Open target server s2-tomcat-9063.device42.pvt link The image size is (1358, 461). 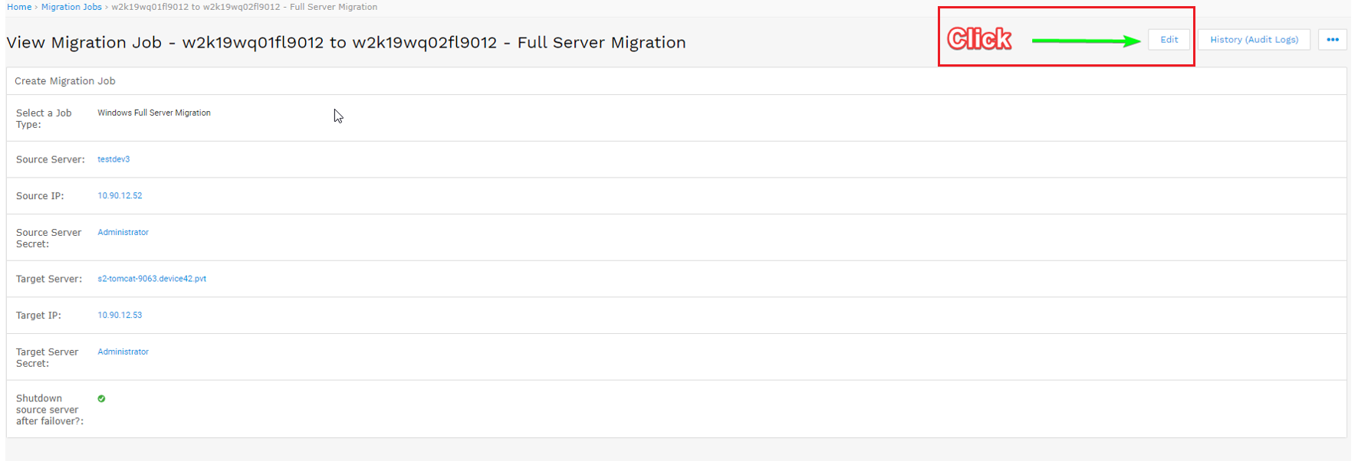click(152, 279)
